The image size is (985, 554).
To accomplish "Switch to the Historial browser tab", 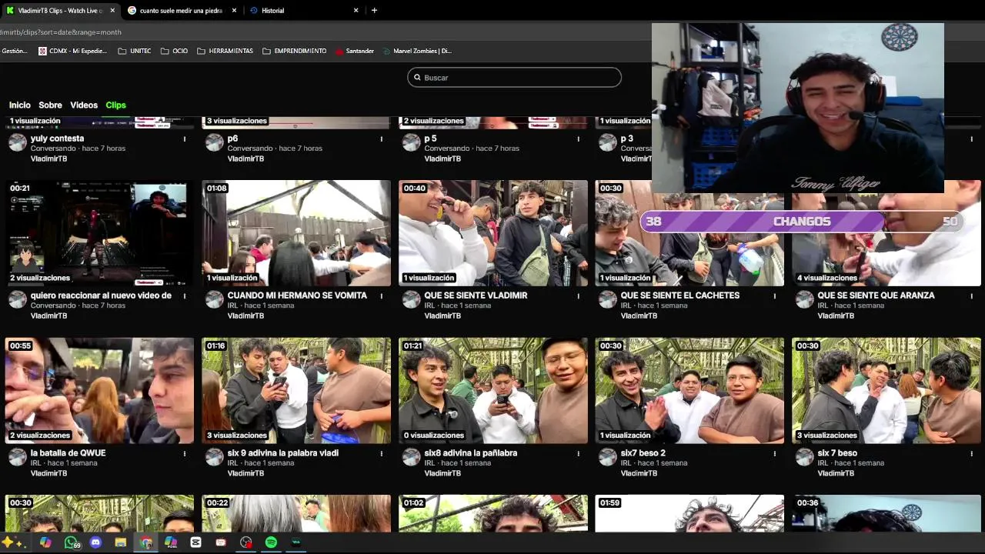I will 304,11.
